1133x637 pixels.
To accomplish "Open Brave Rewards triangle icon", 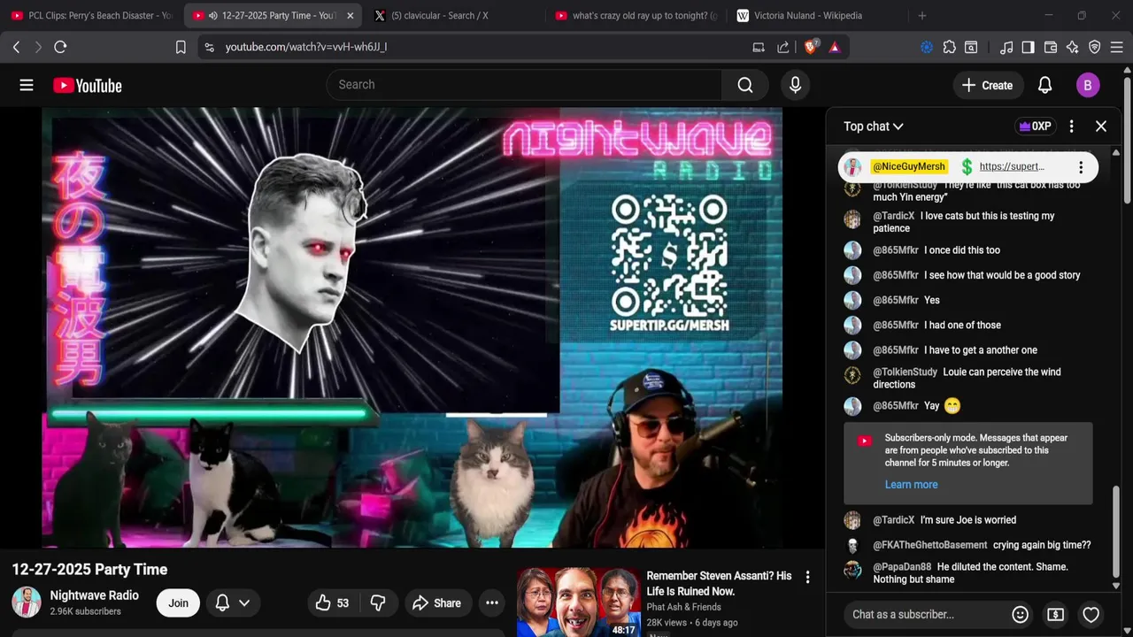I will click(x=835, y=47).
